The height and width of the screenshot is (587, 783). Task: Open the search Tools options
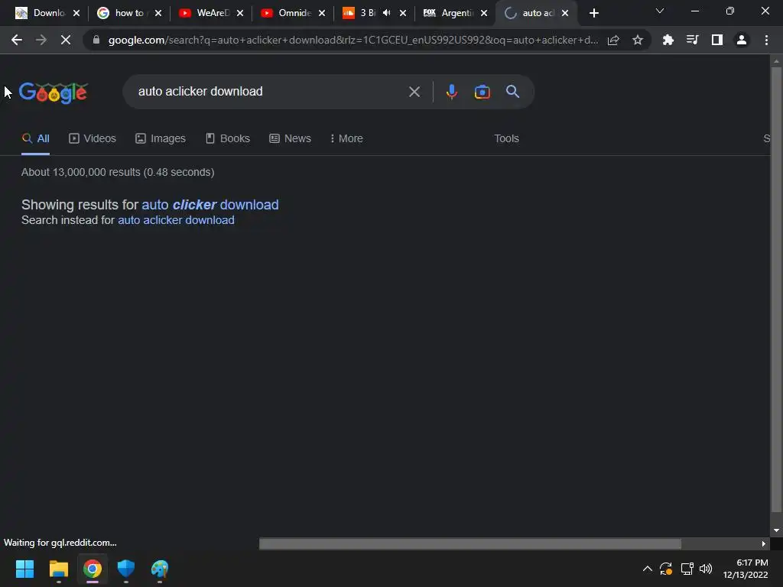point(506,139)
